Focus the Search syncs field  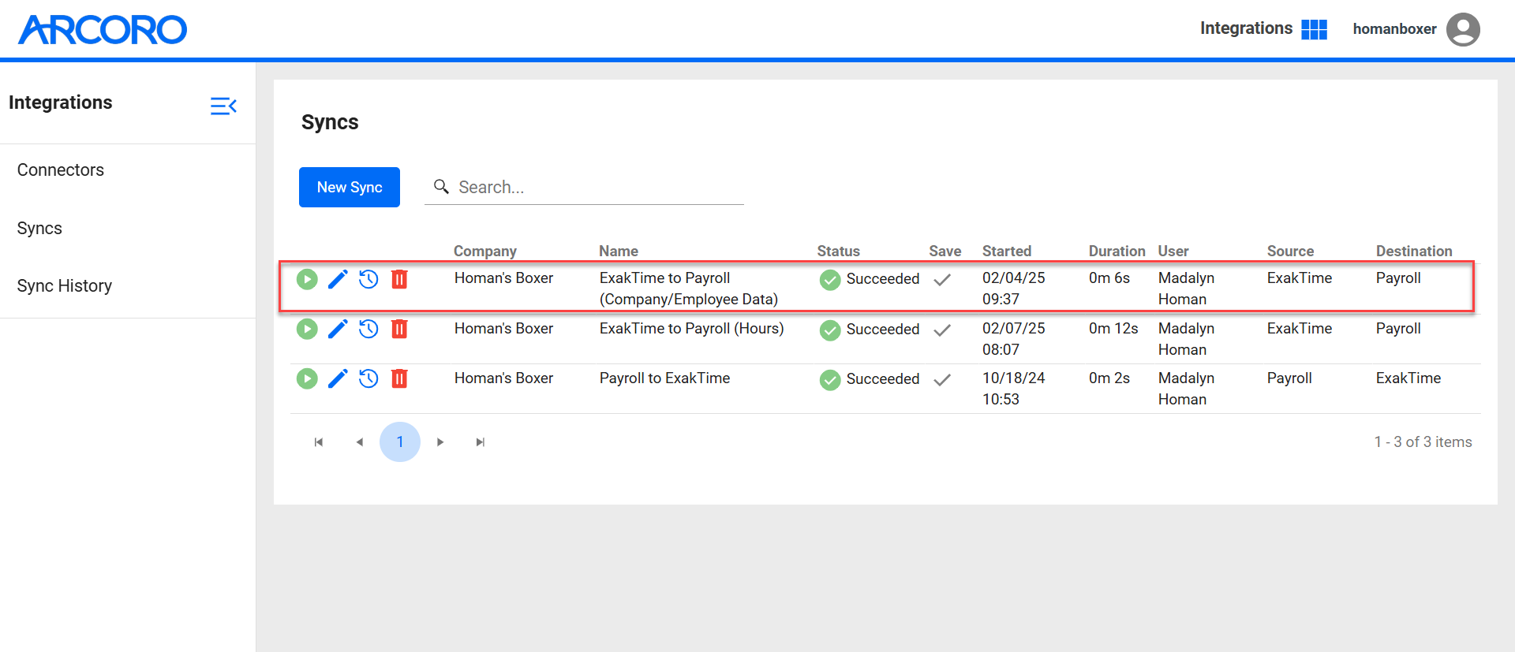584,187
